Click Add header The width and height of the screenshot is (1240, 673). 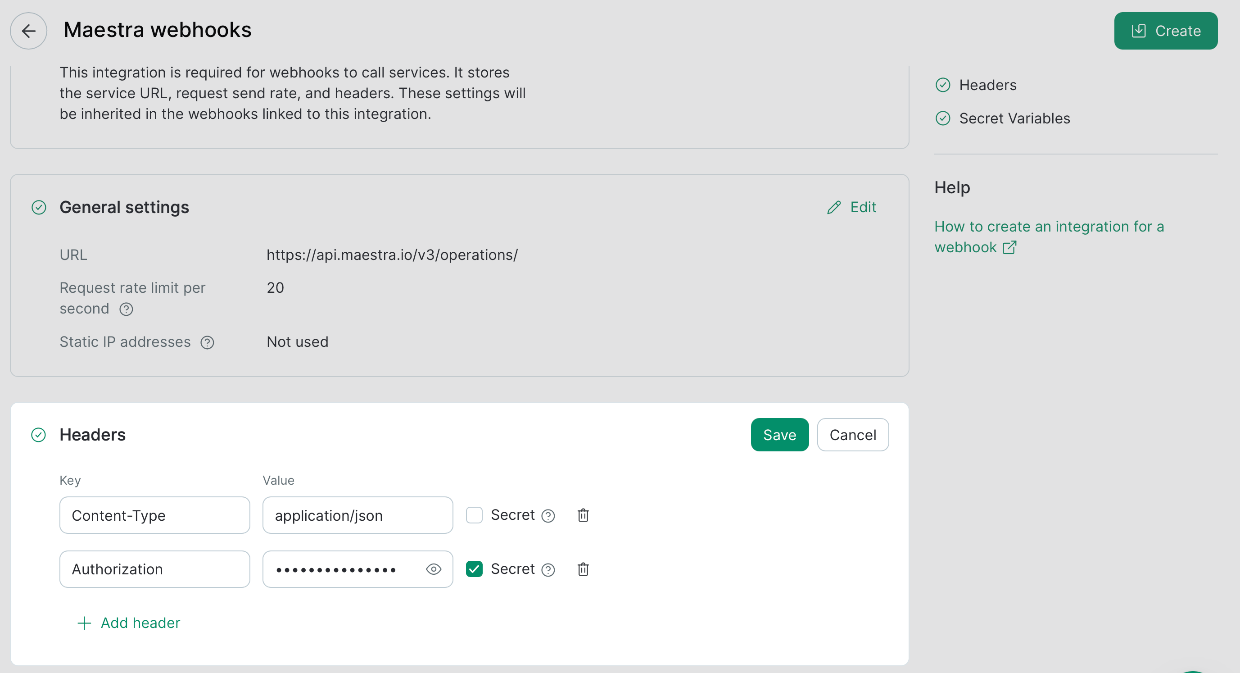coord(128,623)
